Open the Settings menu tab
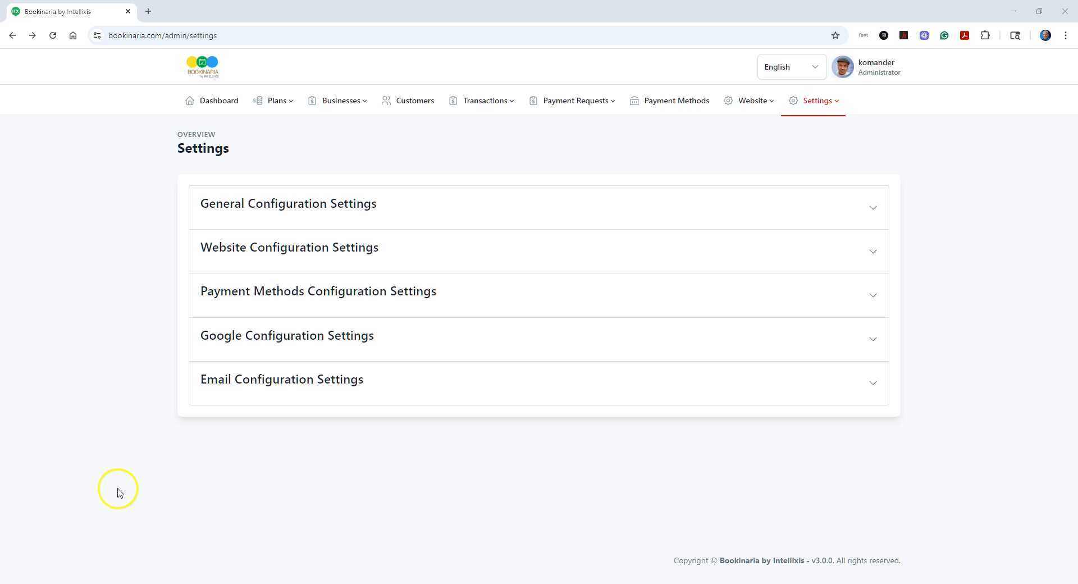 point(814,101)
